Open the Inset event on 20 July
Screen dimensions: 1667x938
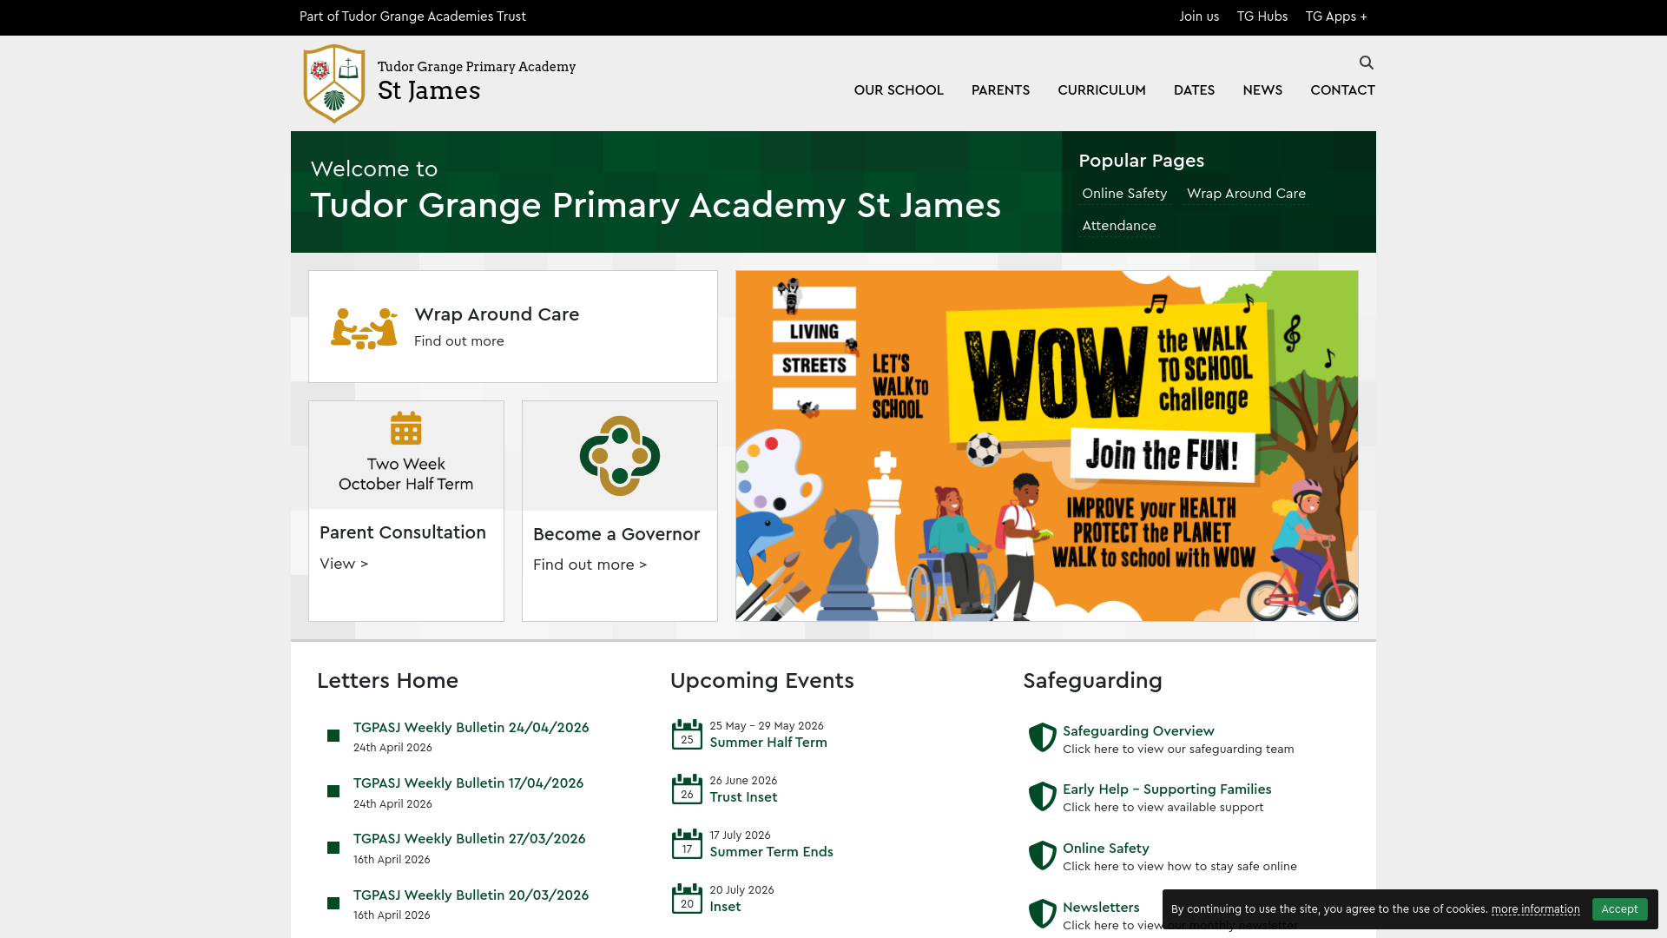[x=725, y=907]
